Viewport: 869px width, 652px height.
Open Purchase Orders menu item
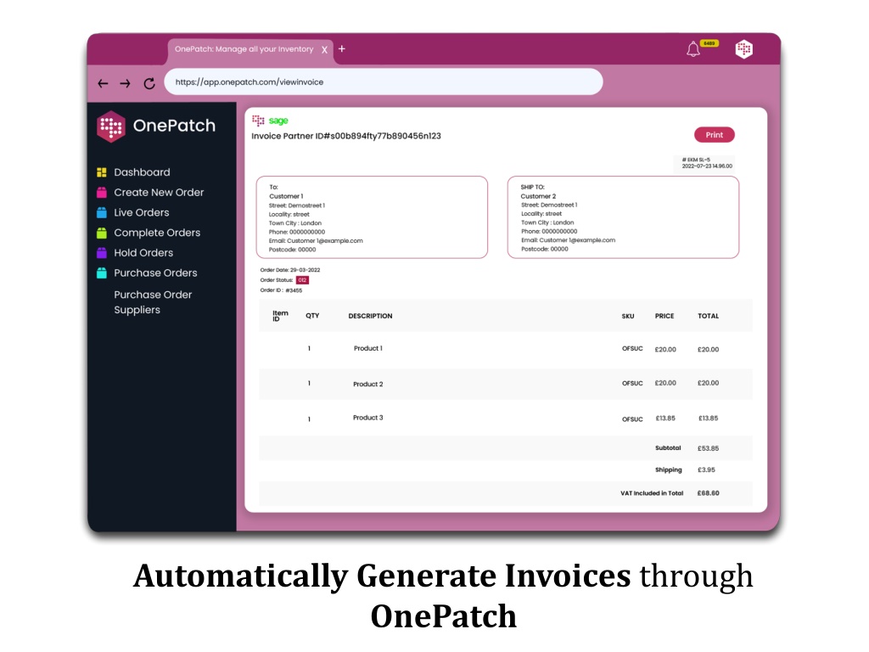point(156,273)
